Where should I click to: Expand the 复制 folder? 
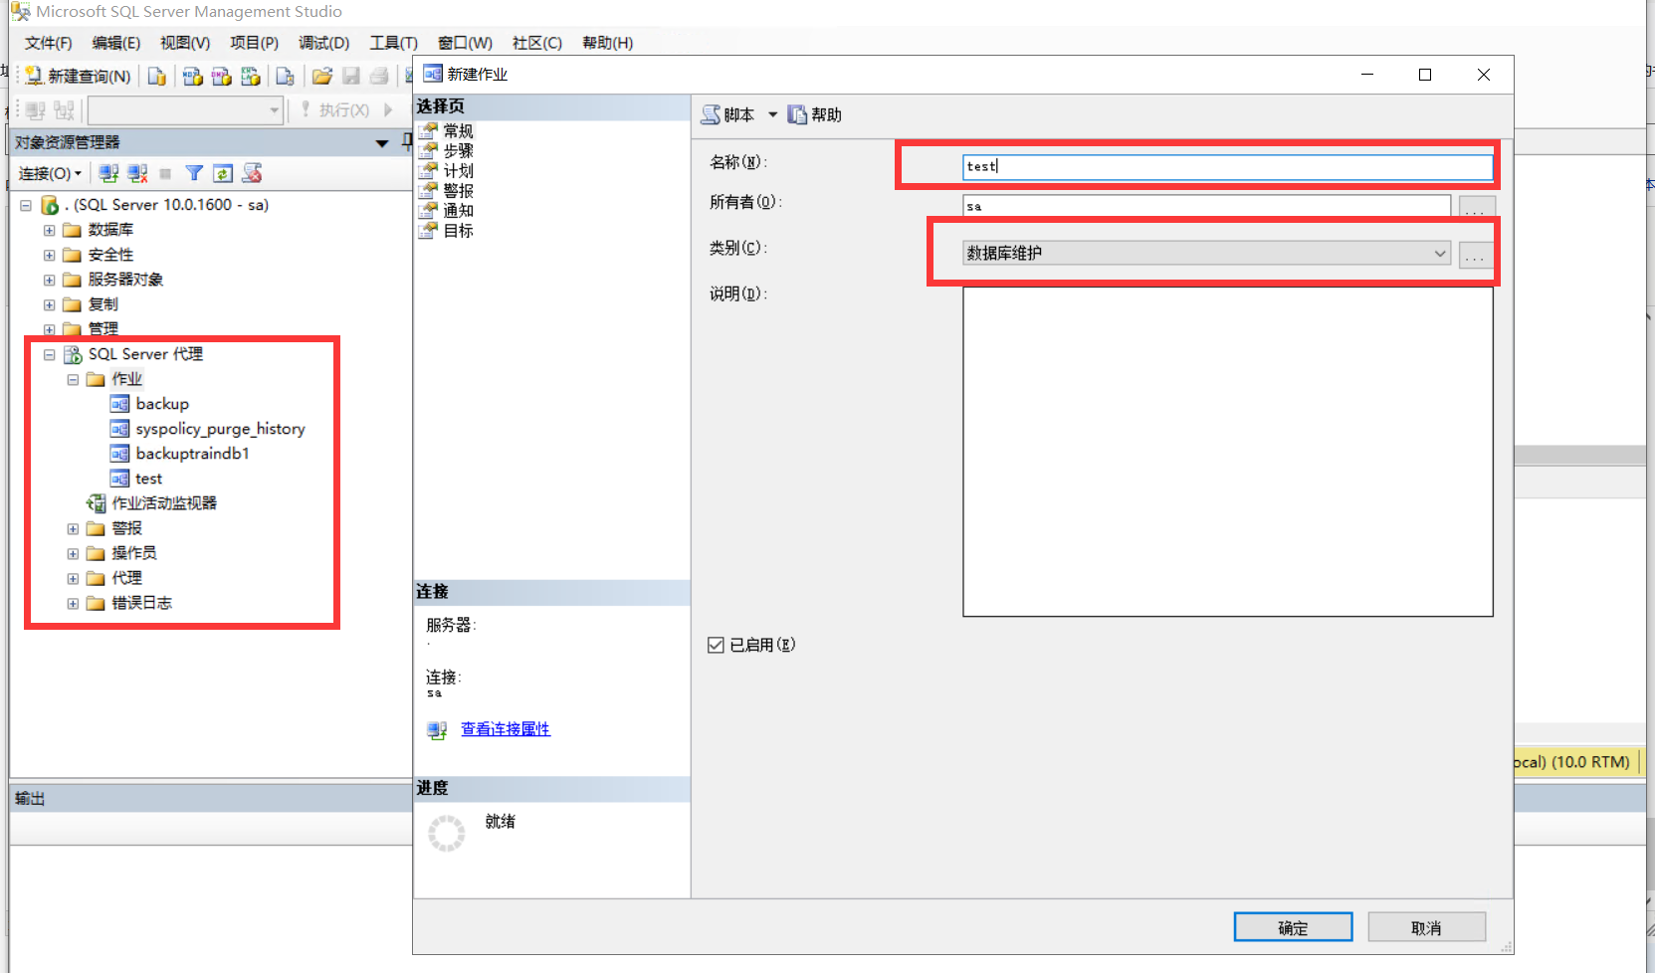click(49, 304)
